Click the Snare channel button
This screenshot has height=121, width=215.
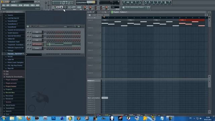[37, 48]
